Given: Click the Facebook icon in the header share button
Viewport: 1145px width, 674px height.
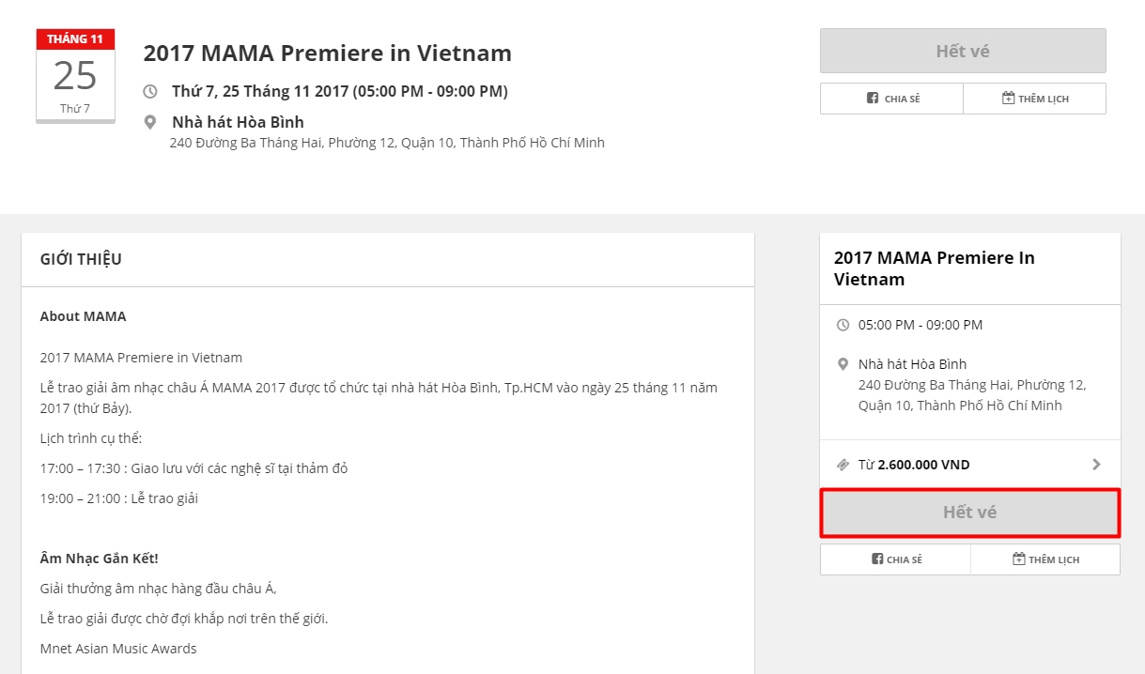Looking at the screenshot, I should click(x=873, y=99).
